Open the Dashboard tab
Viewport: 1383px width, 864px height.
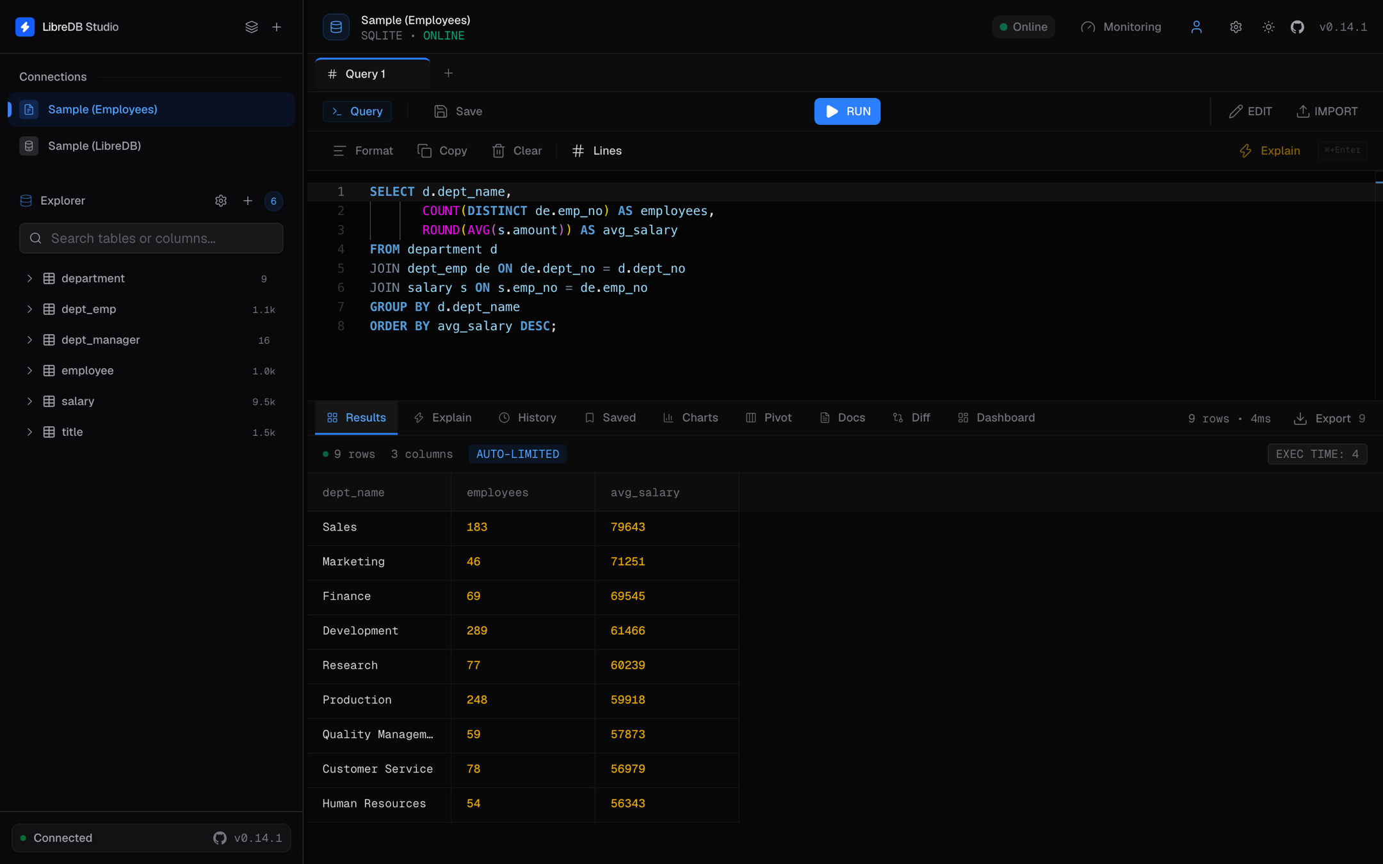click(996, 418)
